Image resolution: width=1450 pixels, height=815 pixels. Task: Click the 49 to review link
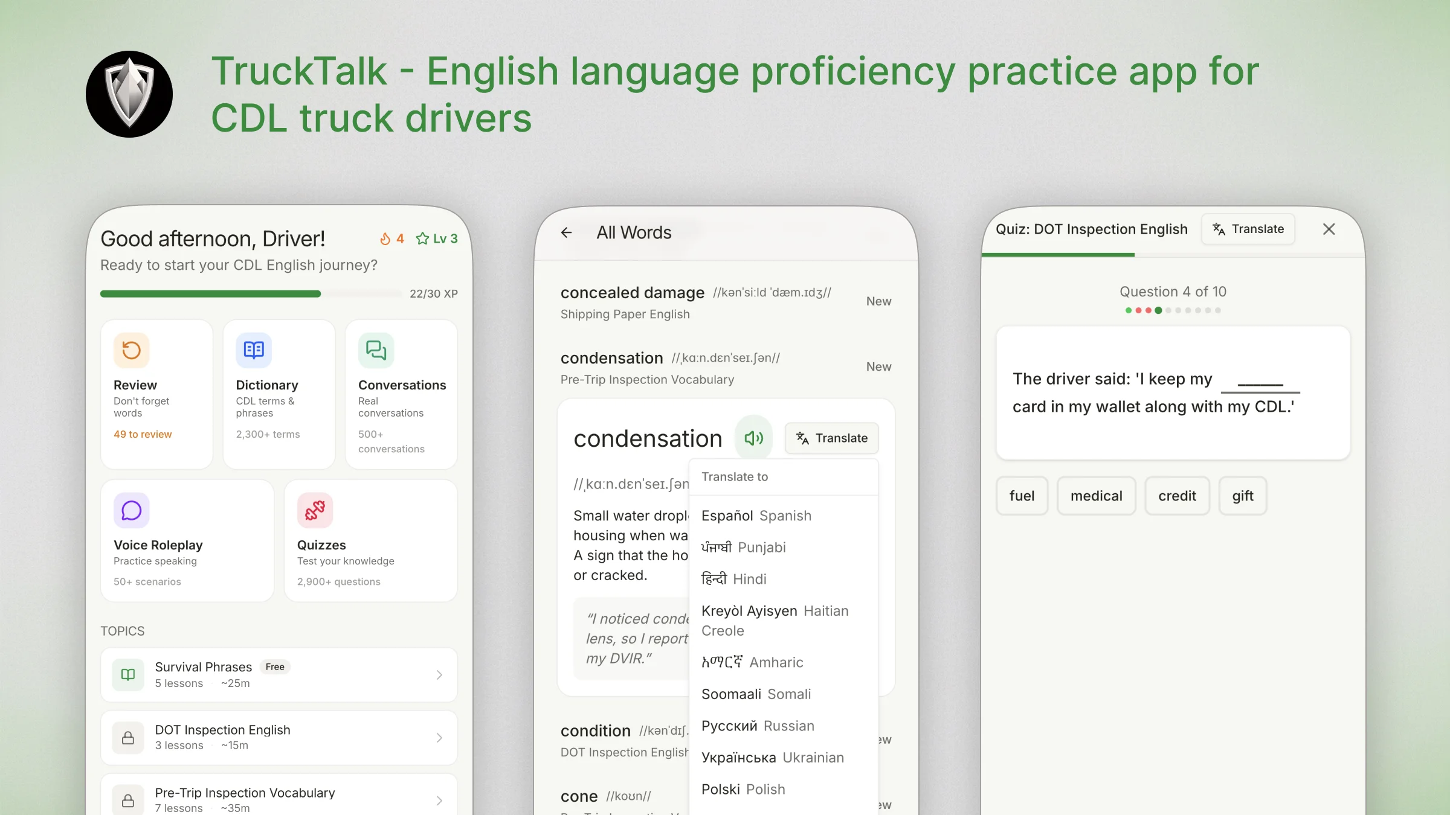pyautogui.click(x=142, y=434)
